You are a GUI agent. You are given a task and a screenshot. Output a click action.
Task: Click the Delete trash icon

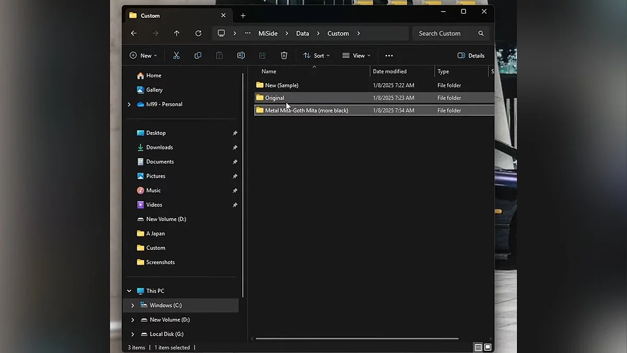284,55
